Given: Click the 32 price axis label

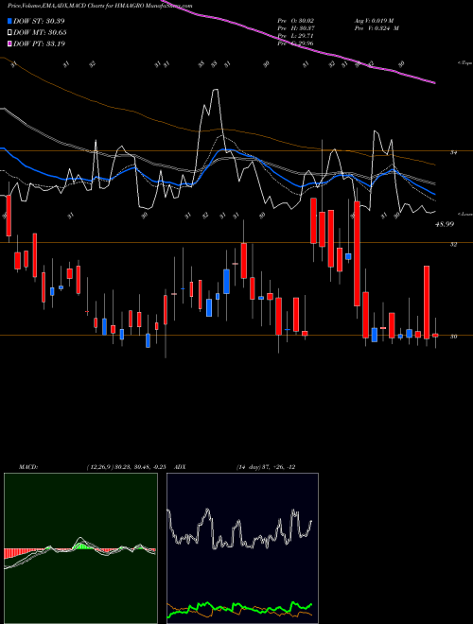Looking at the screenshot, I should point(453,244).
